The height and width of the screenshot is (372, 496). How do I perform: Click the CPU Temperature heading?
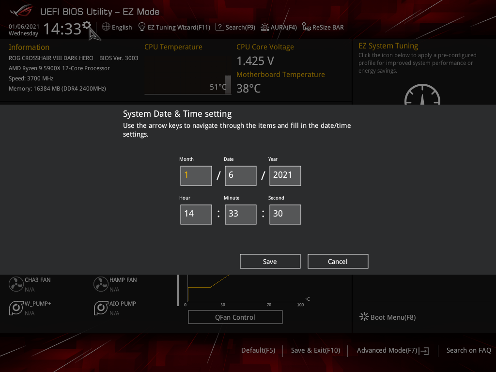point(173,47)
